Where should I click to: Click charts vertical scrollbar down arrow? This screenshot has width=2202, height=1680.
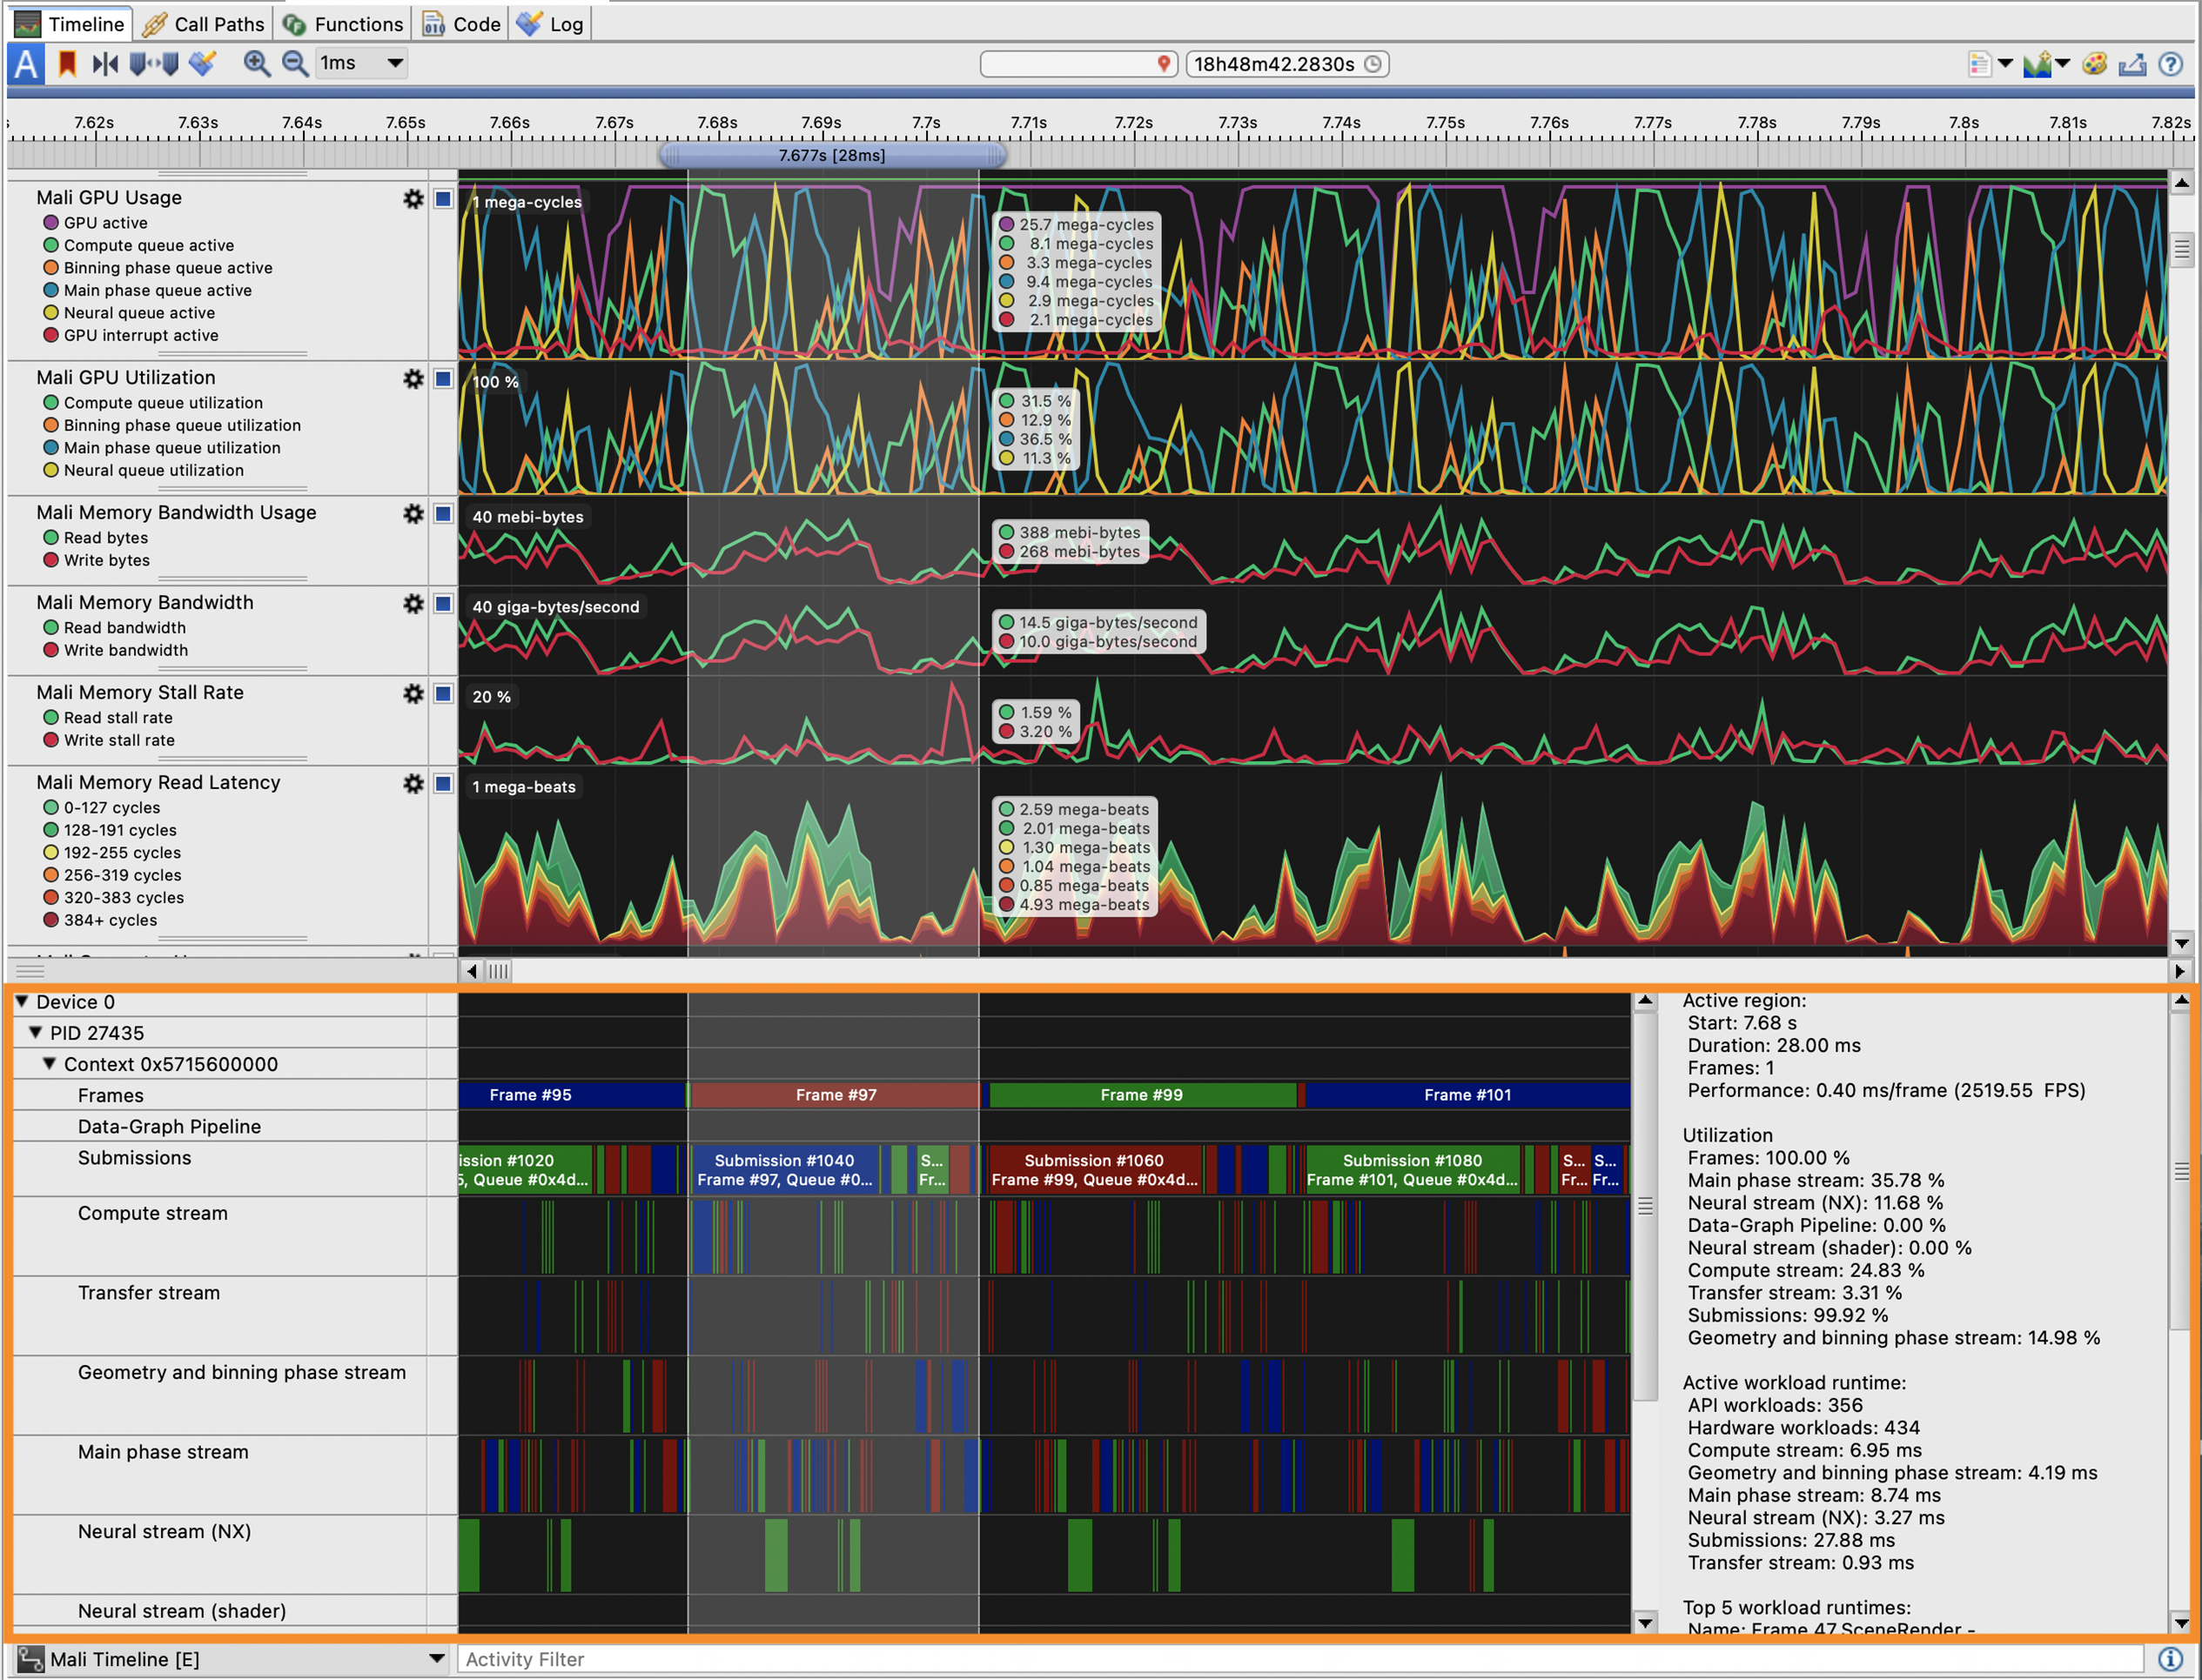pyautogui.click(x=2182, y=943)
